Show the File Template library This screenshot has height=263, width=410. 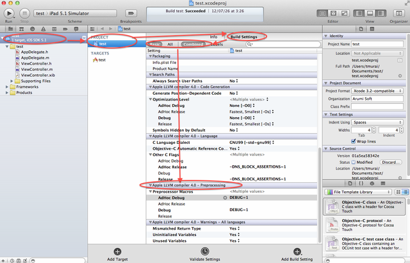pyautogui.click(x=350, y=184)
